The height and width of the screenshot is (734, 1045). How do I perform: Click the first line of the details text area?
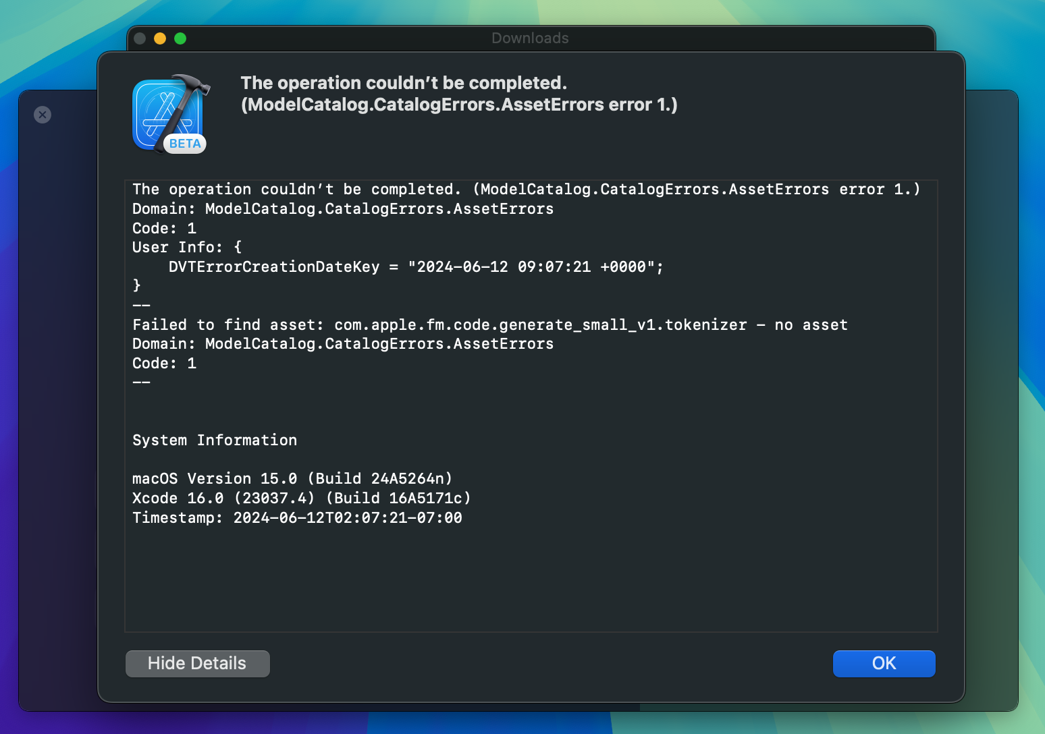pyautogui.click(x=527, y=190)
